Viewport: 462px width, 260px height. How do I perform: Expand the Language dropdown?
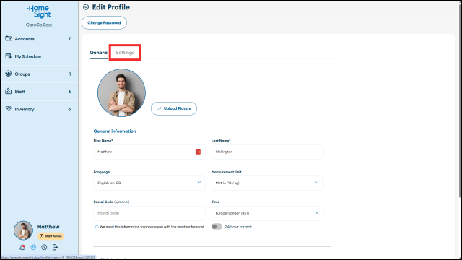[149, 183]
